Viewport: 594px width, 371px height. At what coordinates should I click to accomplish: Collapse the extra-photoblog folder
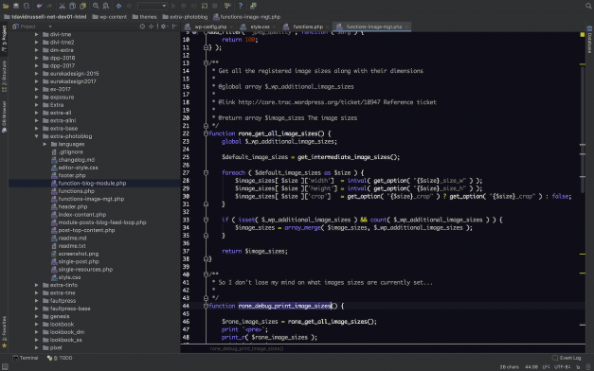tap(37, 136)
